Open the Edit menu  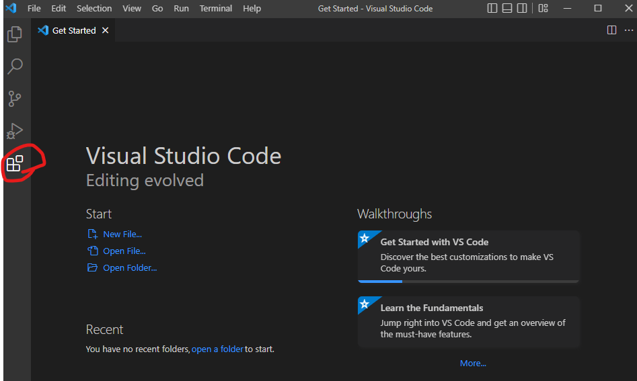point(59,8)
